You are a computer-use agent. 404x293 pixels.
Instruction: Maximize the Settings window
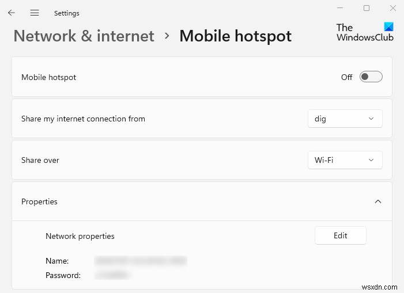click(x=367, y=8)
